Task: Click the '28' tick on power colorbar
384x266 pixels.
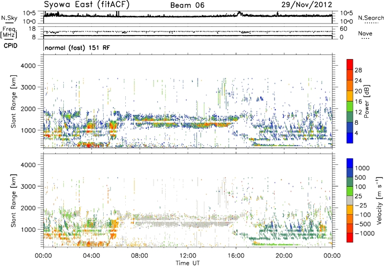Action: pos(358,70)
